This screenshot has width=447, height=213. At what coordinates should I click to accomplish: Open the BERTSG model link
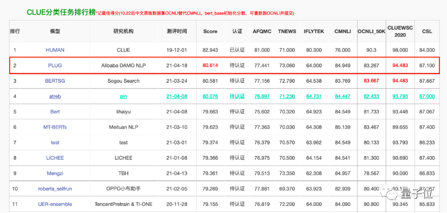(55, 81)
